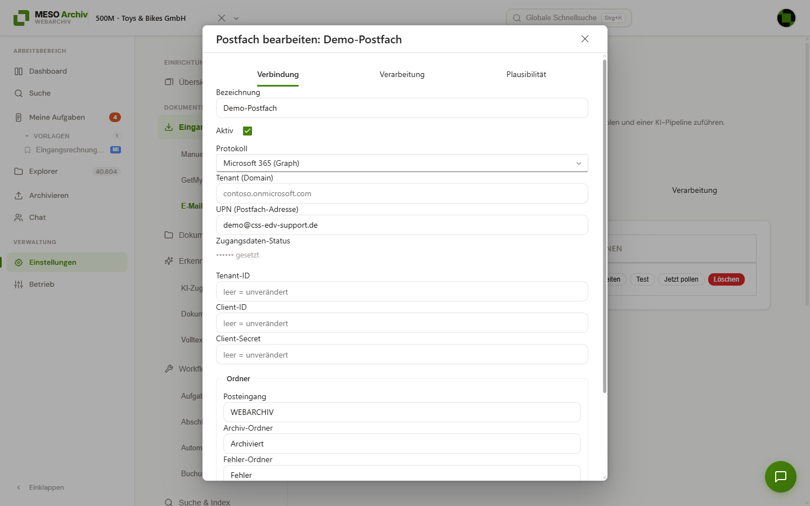The width and height of the screenshot is (810, 506).
Task: Switch to the Verbindung tab
Action: 278,74
